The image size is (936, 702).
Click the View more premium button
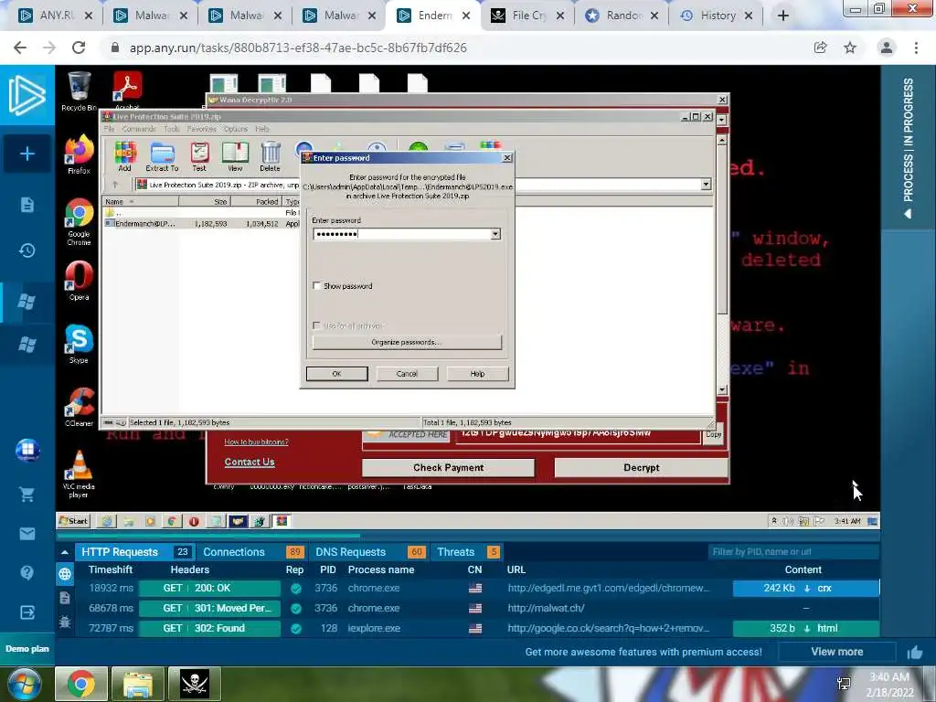tap(837, 652)
